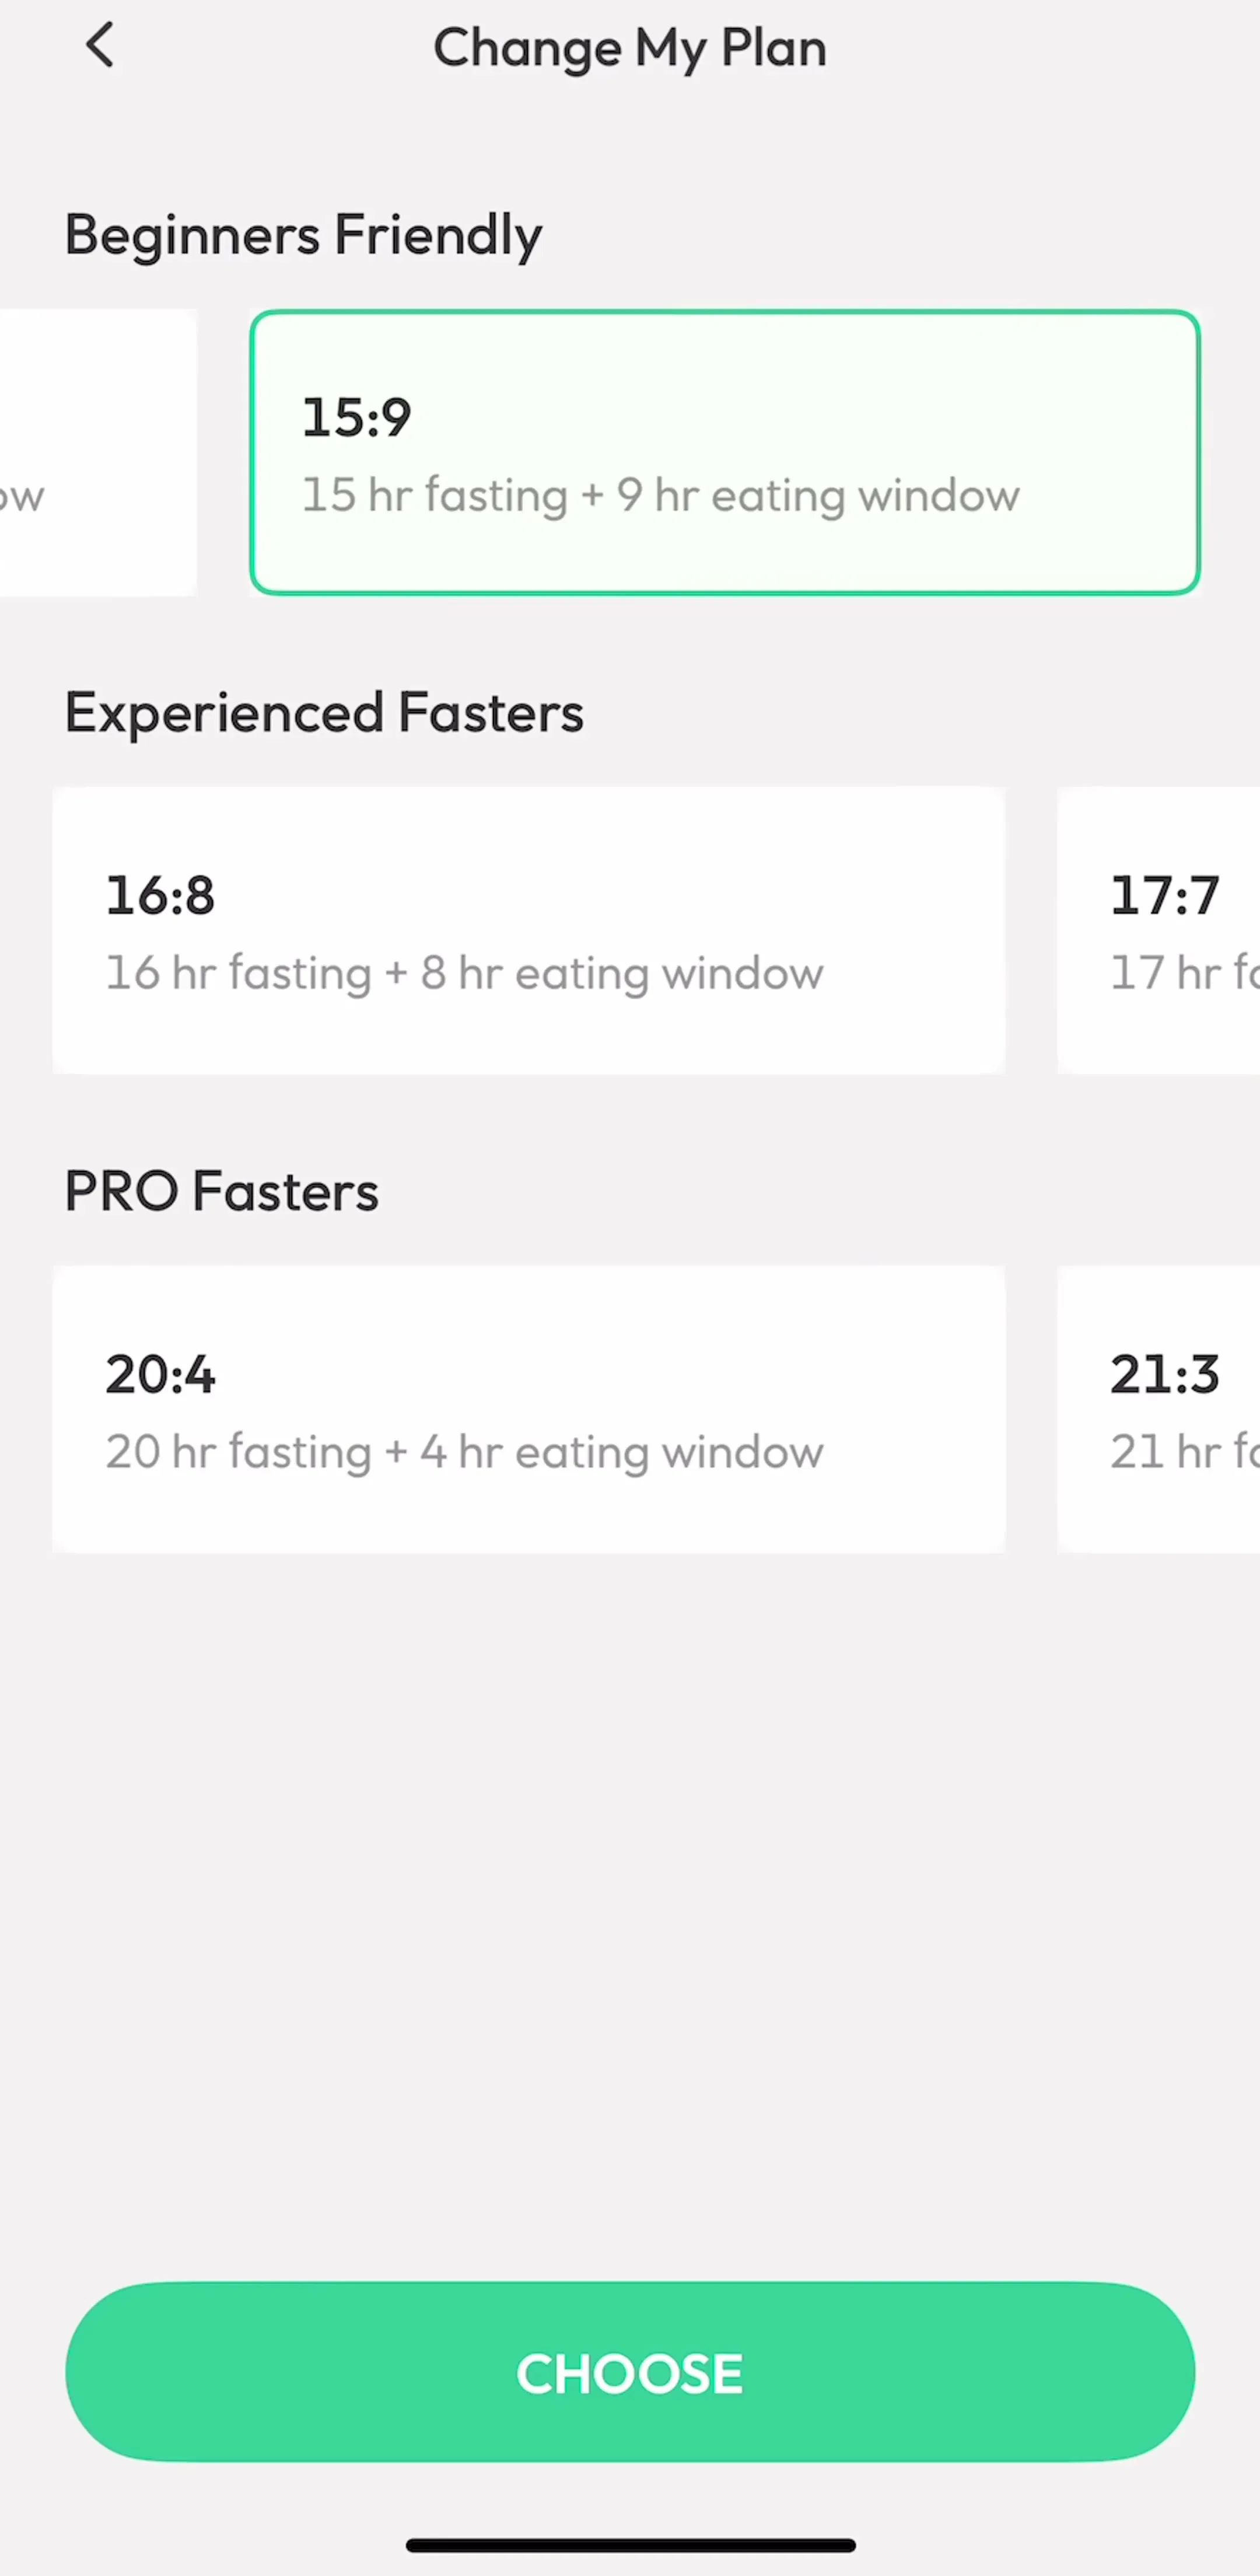Go back using the top-left arrow
This screenshot has height=2576, width=1260.
click(x=100, y=46)
